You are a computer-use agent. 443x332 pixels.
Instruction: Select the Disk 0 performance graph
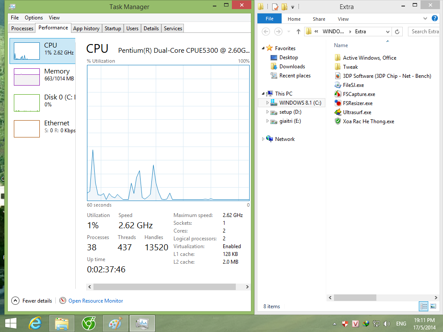[x=27, y=103]
